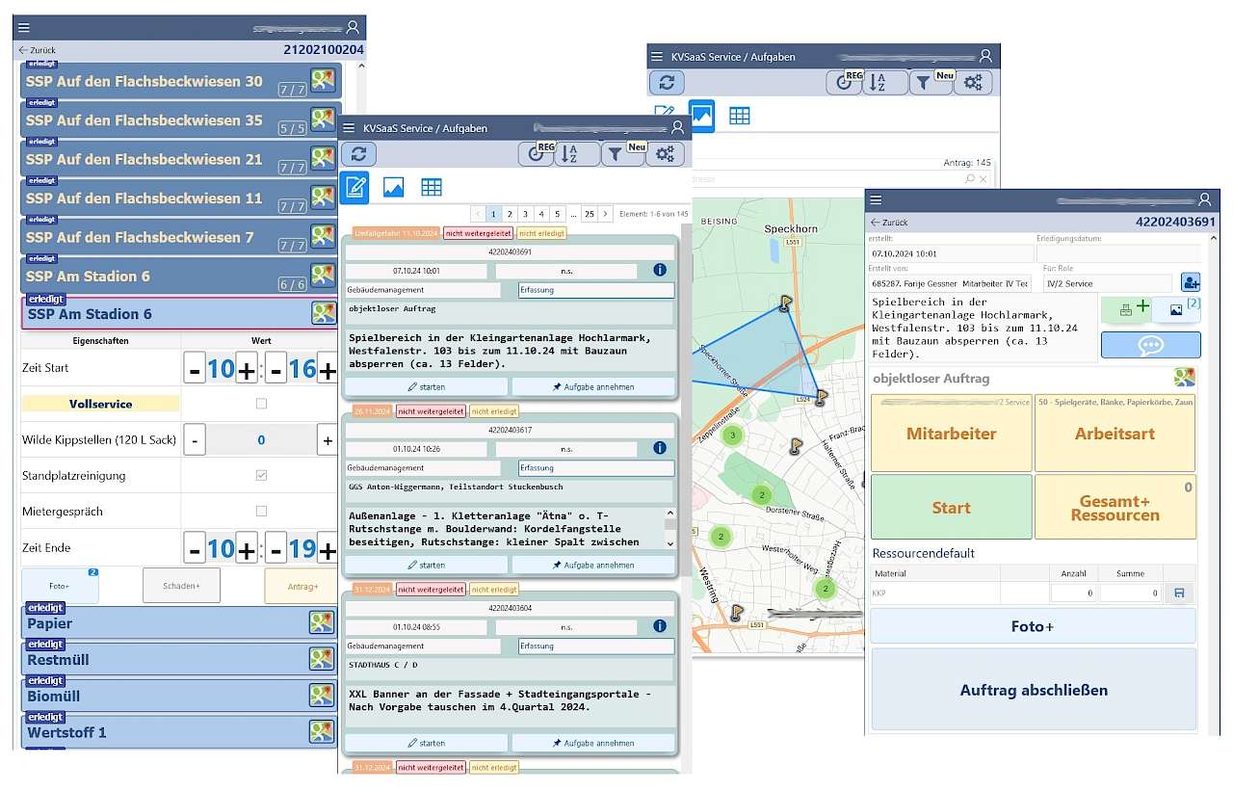The height and width of the screenshot is (791, 1233).
Task: Open map icon for SSP Auf den Flachsbeckwiesen 30
Action: pyautogui.click(x=323, y=80)
